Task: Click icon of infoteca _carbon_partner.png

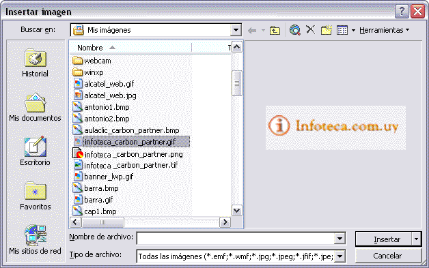Action: (x=78, y=153)
